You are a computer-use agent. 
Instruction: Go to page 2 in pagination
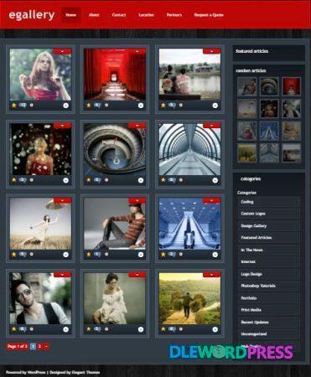tap(39, 346)
